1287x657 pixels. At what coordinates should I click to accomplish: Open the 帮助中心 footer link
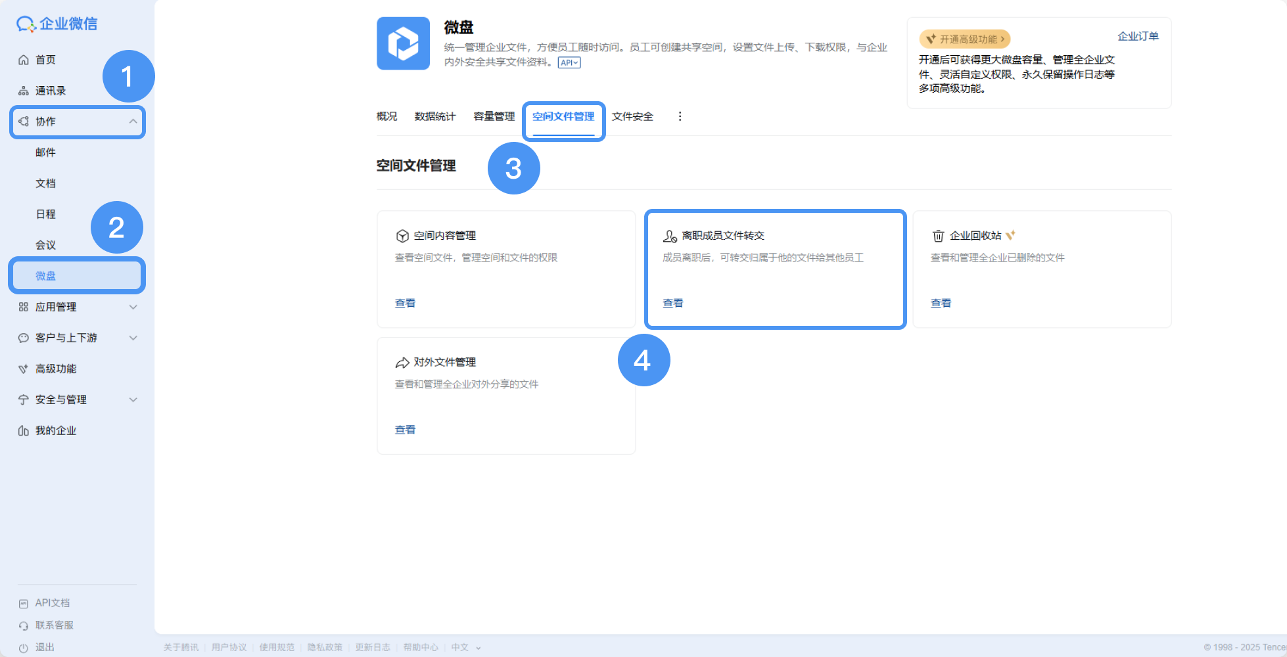[421, 648]
